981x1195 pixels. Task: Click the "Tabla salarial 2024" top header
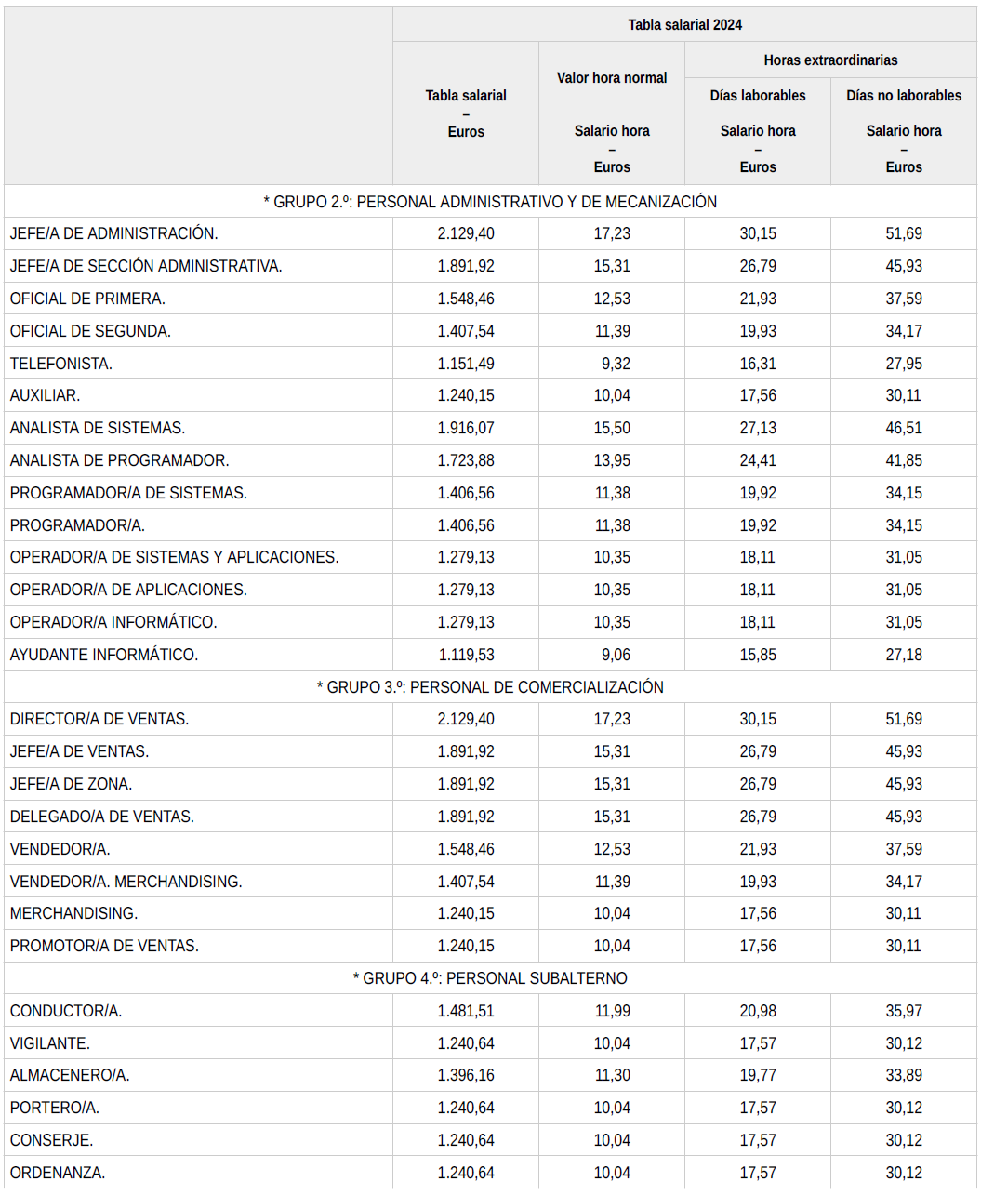coord(684,25)
